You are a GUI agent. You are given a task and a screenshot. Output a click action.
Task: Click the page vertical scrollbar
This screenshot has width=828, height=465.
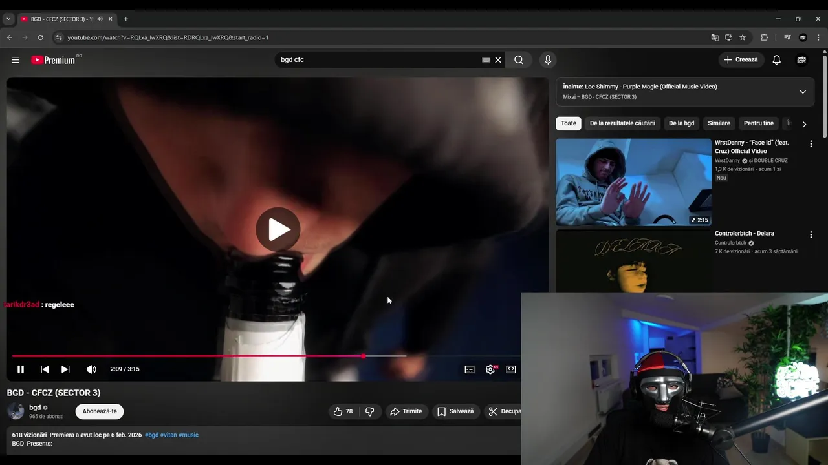(824, 97)
